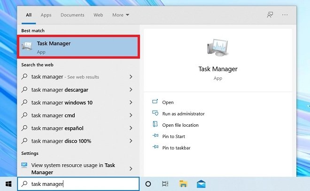Click search icon beside 'task manager español'
The height and width of the screenshot is (191, 310).
pyautogui.click(x=24, y=128)
